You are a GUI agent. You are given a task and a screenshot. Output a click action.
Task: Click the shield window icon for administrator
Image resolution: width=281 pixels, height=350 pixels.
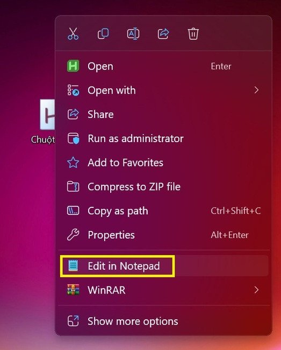coord(73,138)
